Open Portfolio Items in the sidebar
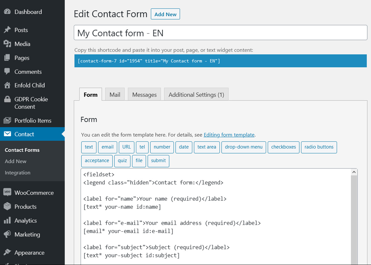The image size is (371, 265). (32, 120)
